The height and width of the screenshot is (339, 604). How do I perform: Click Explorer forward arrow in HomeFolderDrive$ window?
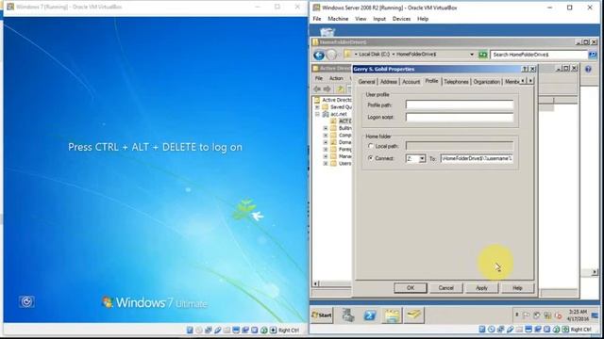[x=331, y=55]
